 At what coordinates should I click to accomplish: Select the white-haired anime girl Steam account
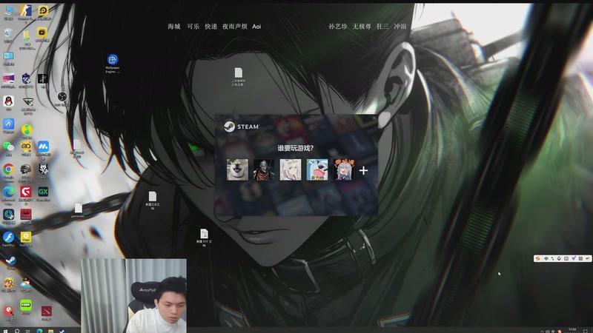(291, 169)
